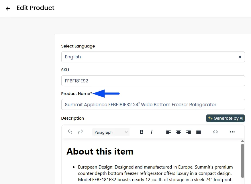
Task: Toggle italic formatting in the description editor
Action: (152, 132)
